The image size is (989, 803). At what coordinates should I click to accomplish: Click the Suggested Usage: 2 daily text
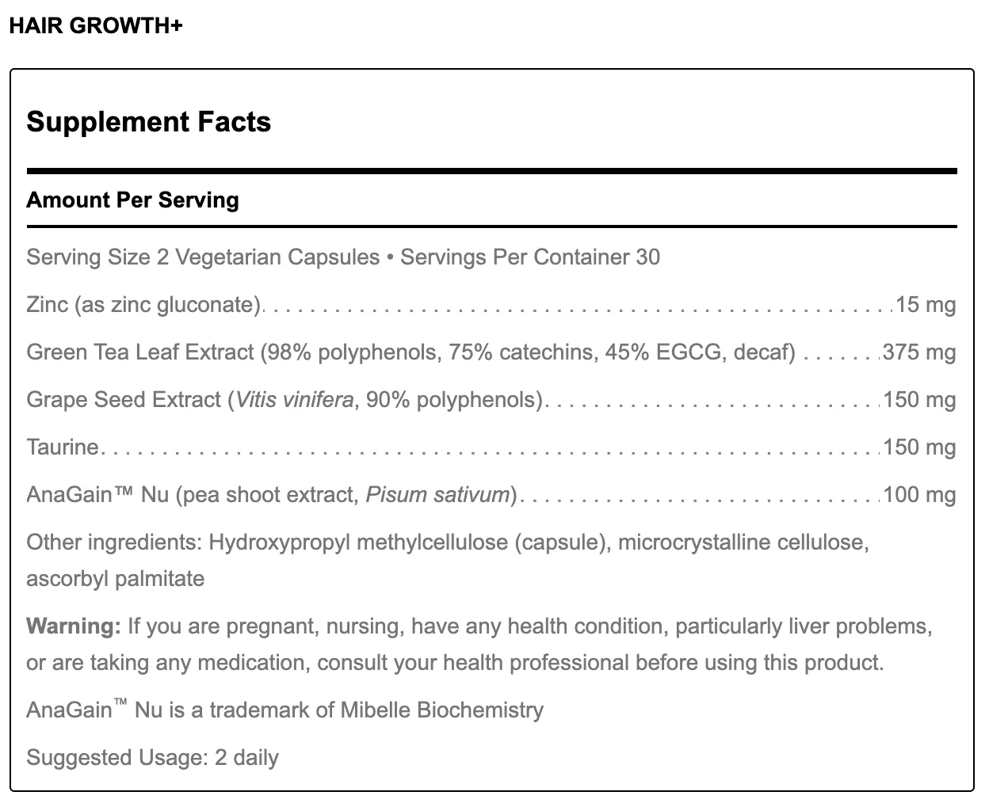click(152, 758)
